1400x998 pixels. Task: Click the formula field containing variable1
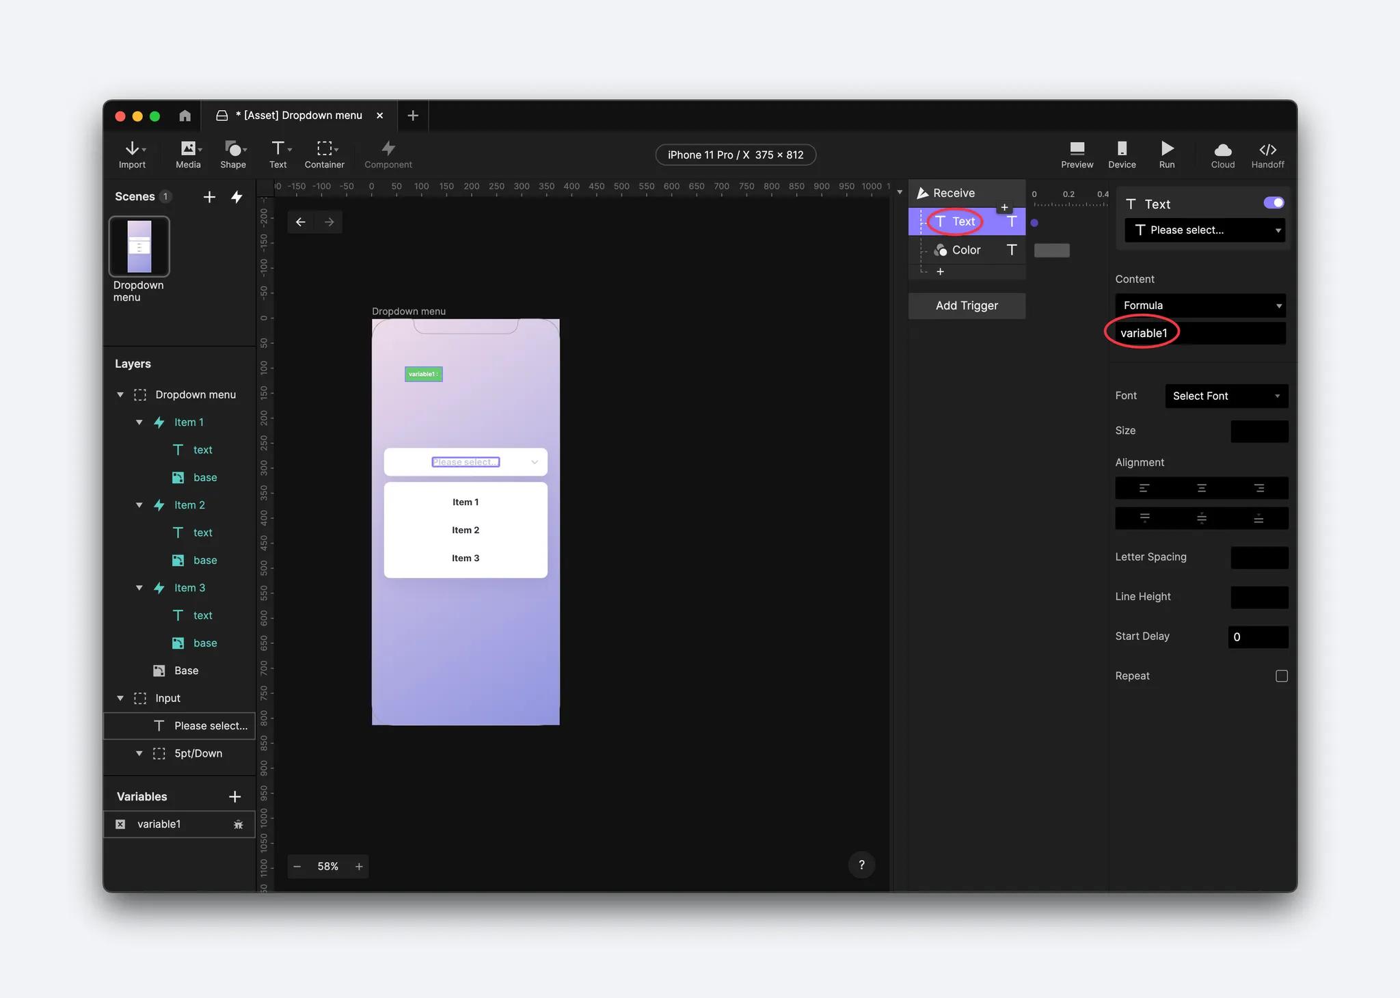coord(1200,333)
